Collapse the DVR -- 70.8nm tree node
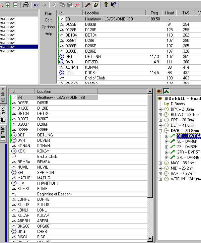The height and width of the screenshot is (243, 201). [161, 131]
